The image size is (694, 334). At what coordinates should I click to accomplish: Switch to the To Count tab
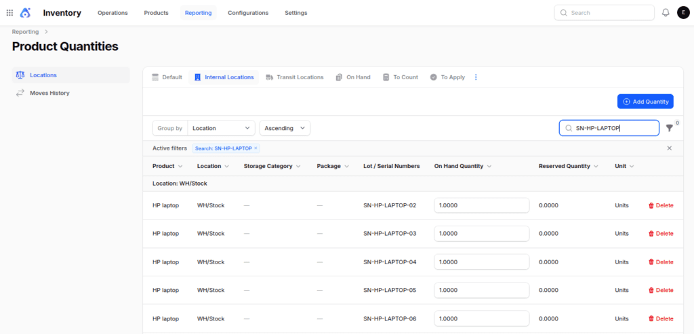tap(400, 77)
